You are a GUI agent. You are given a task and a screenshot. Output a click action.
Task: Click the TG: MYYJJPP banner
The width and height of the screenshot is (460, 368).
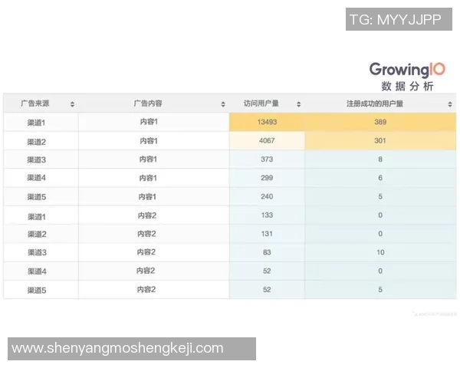pyautogui.click(x=396, y=20)
